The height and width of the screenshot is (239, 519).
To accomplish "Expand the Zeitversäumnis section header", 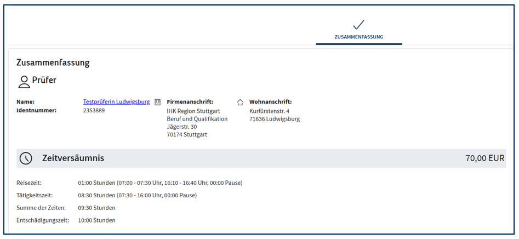I will pos(73,158).
